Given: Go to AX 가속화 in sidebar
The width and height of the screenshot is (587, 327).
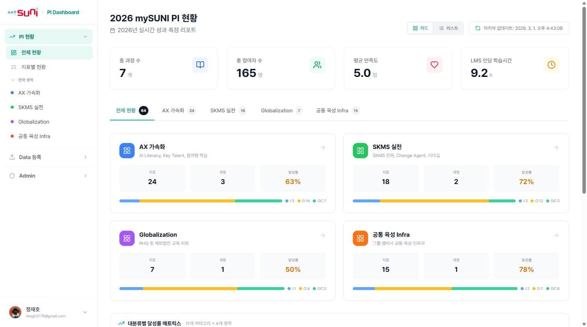Looking at the screenshot, I should pos(49,93).
